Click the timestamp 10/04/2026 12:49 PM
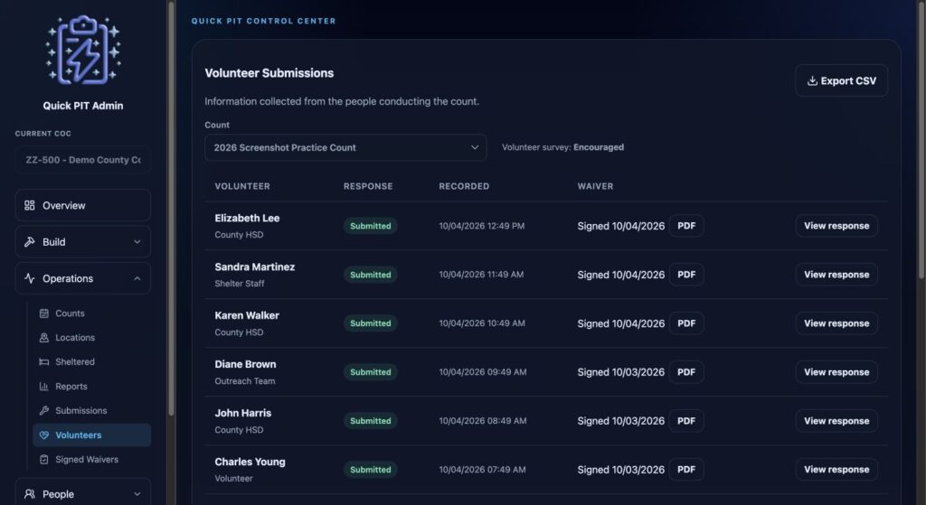The width and height of the screenshot is (926, 505). (x=481, y=226)
